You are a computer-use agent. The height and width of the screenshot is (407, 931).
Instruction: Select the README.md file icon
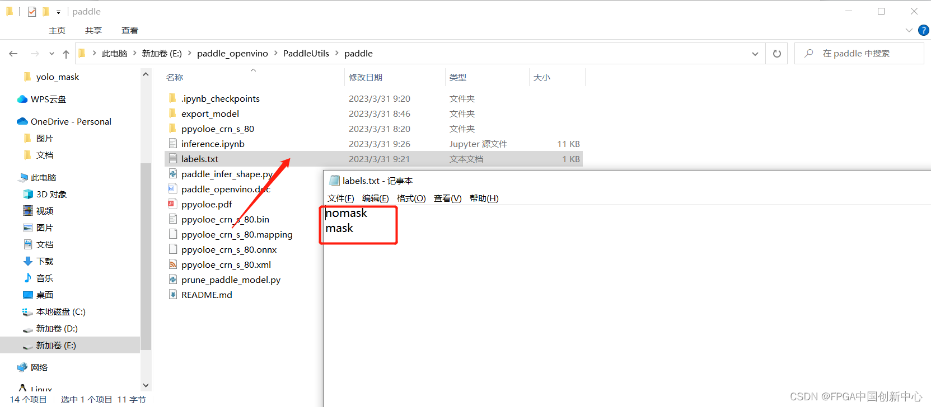(173, 295)
